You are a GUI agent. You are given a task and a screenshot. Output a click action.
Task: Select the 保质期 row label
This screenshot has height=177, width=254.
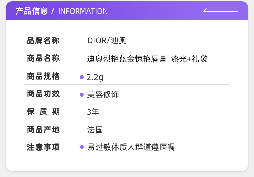(43, 112)
